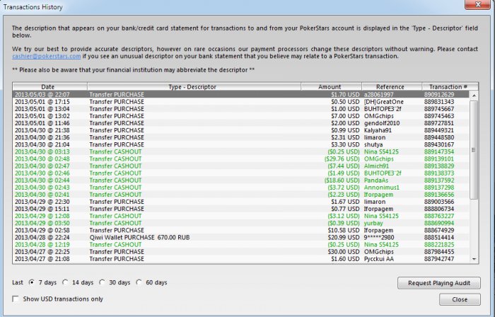Close the Transactions History window
The image size is (495, 317).
[478, 4]
